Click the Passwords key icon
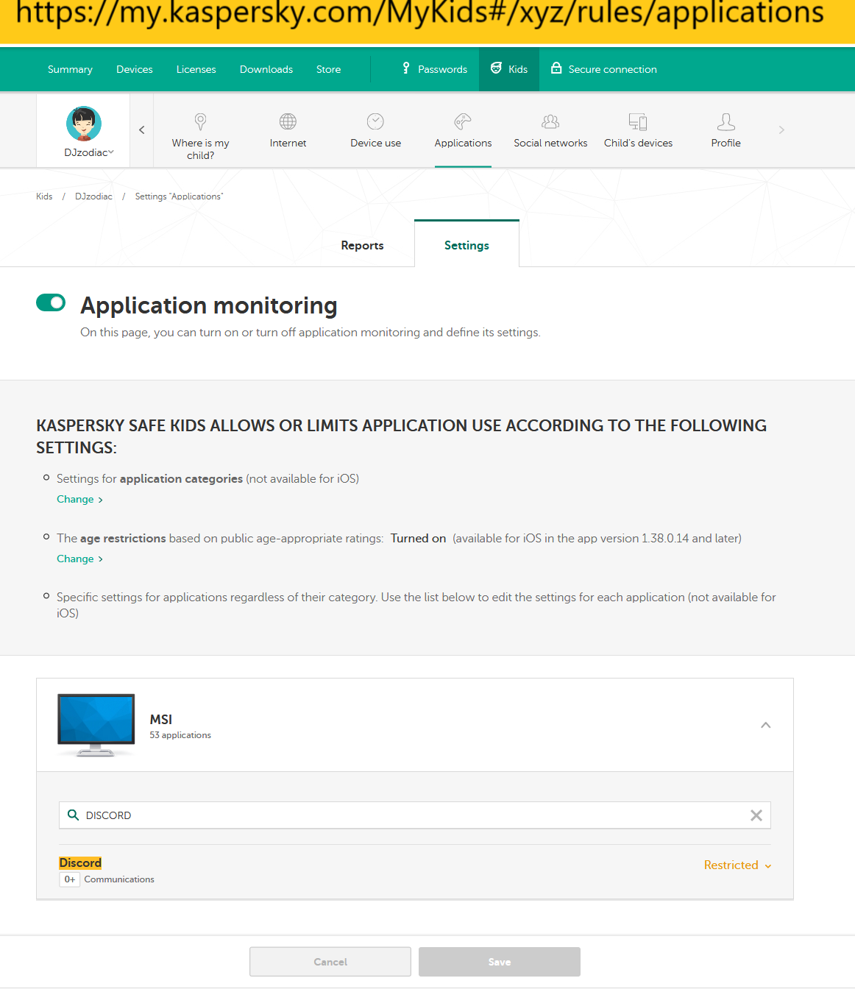This screenshot has width=855, height=992. [x=406, y=68]
